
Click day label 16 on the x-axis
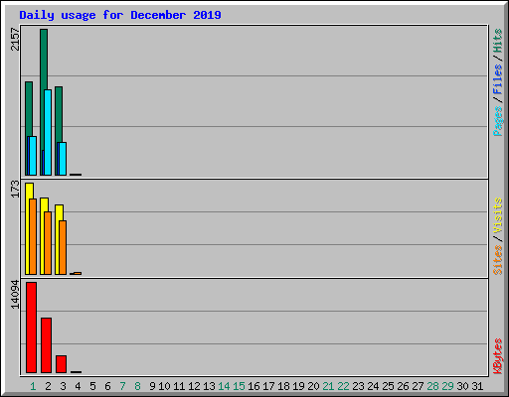(254, 386)
